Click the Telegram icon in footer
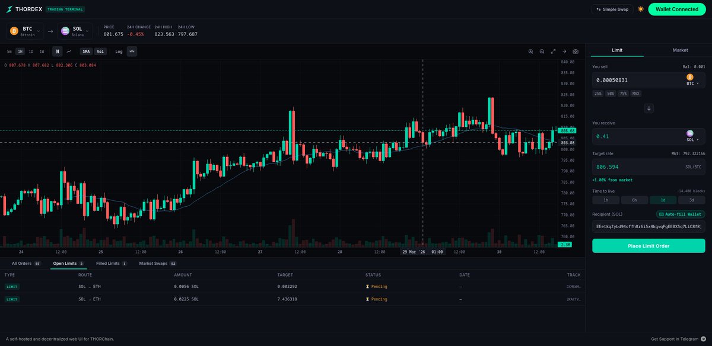712x346 pixels. point(703,339)
